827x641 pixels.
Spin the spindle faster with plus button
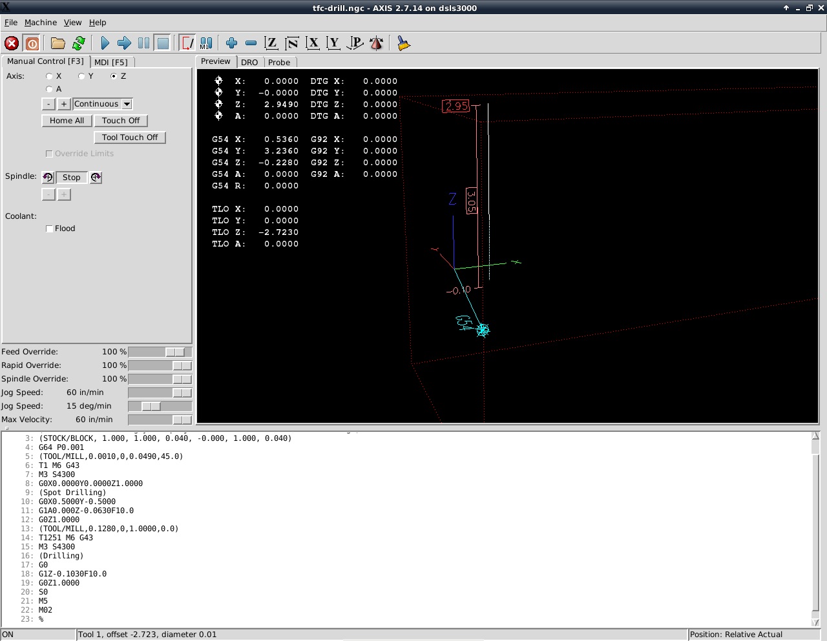pos(64,194)
